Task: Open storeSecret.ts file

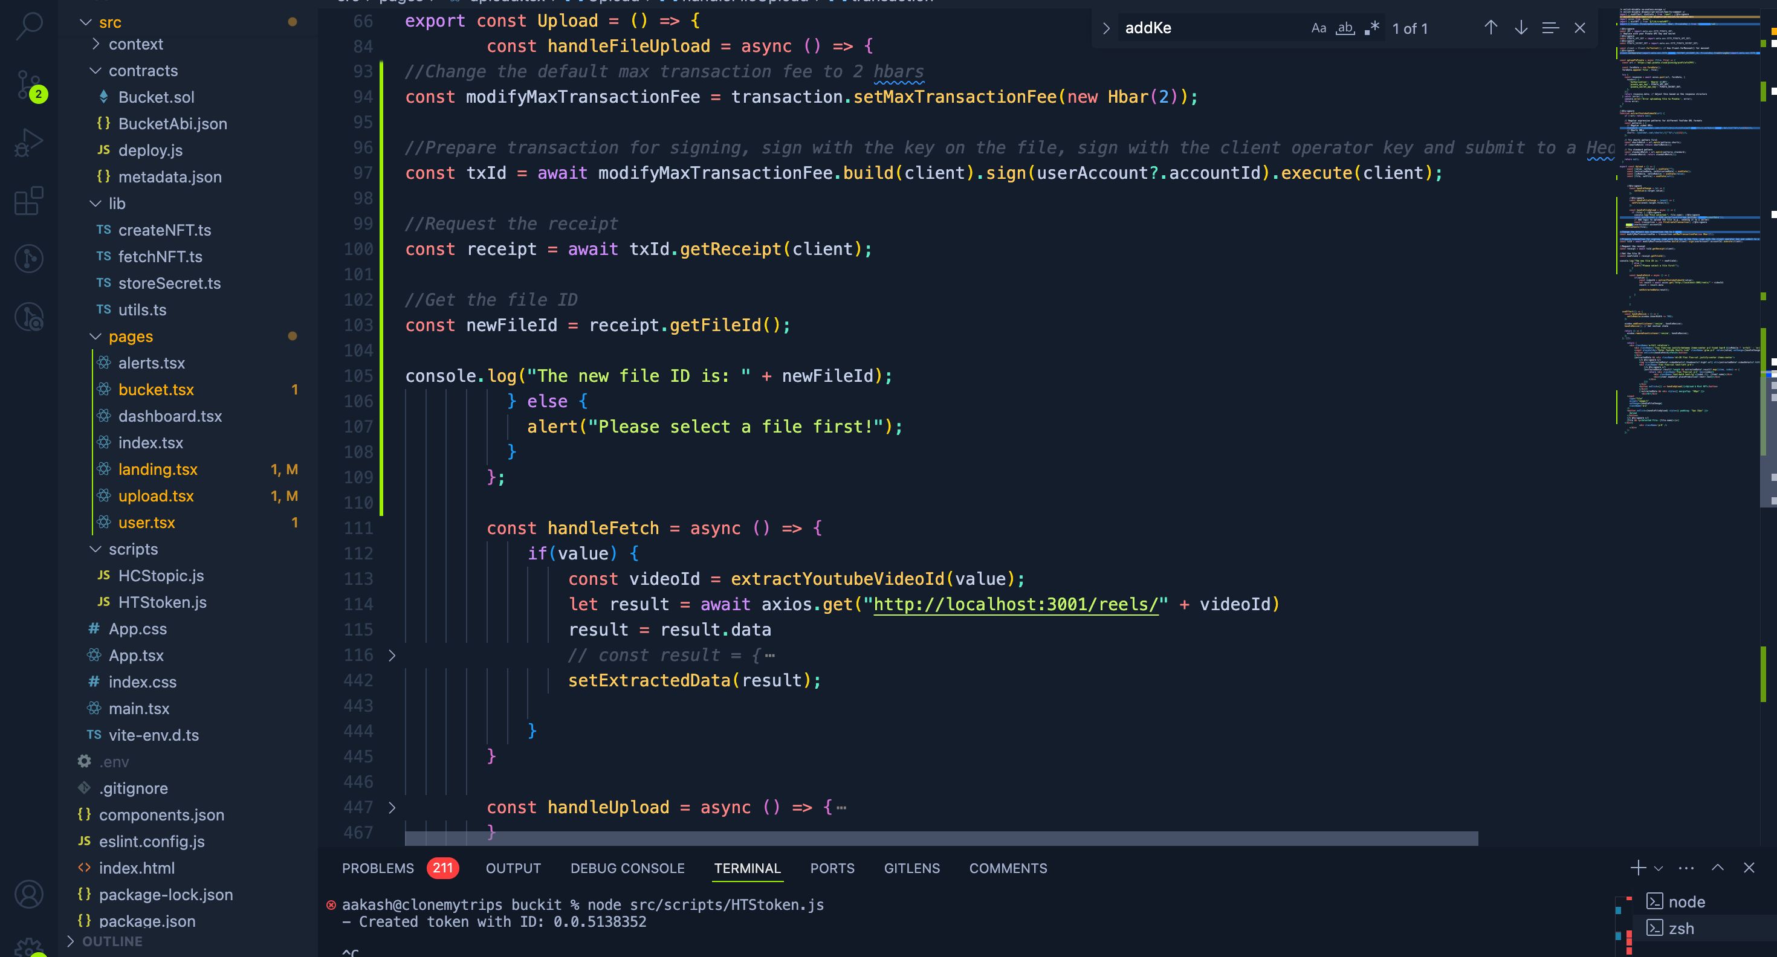Action: (169, 283)
